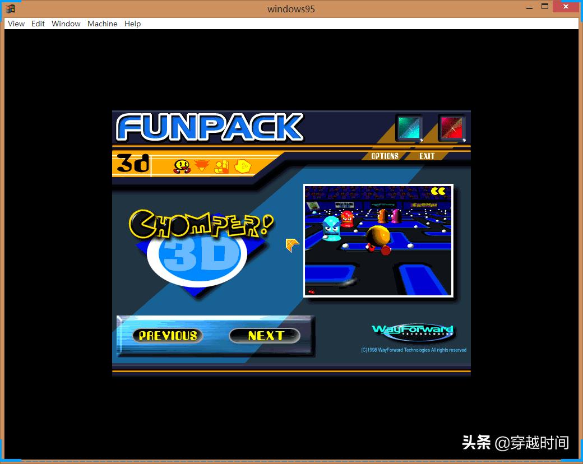Image resolution: width=583 pixels, height=464 pixels.
Task: Open the Edit menu
Action: 38,24
